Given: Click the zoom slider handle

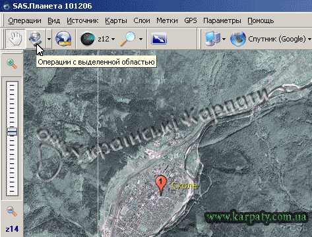Looking at the screenshot, I should click(12, 132).
